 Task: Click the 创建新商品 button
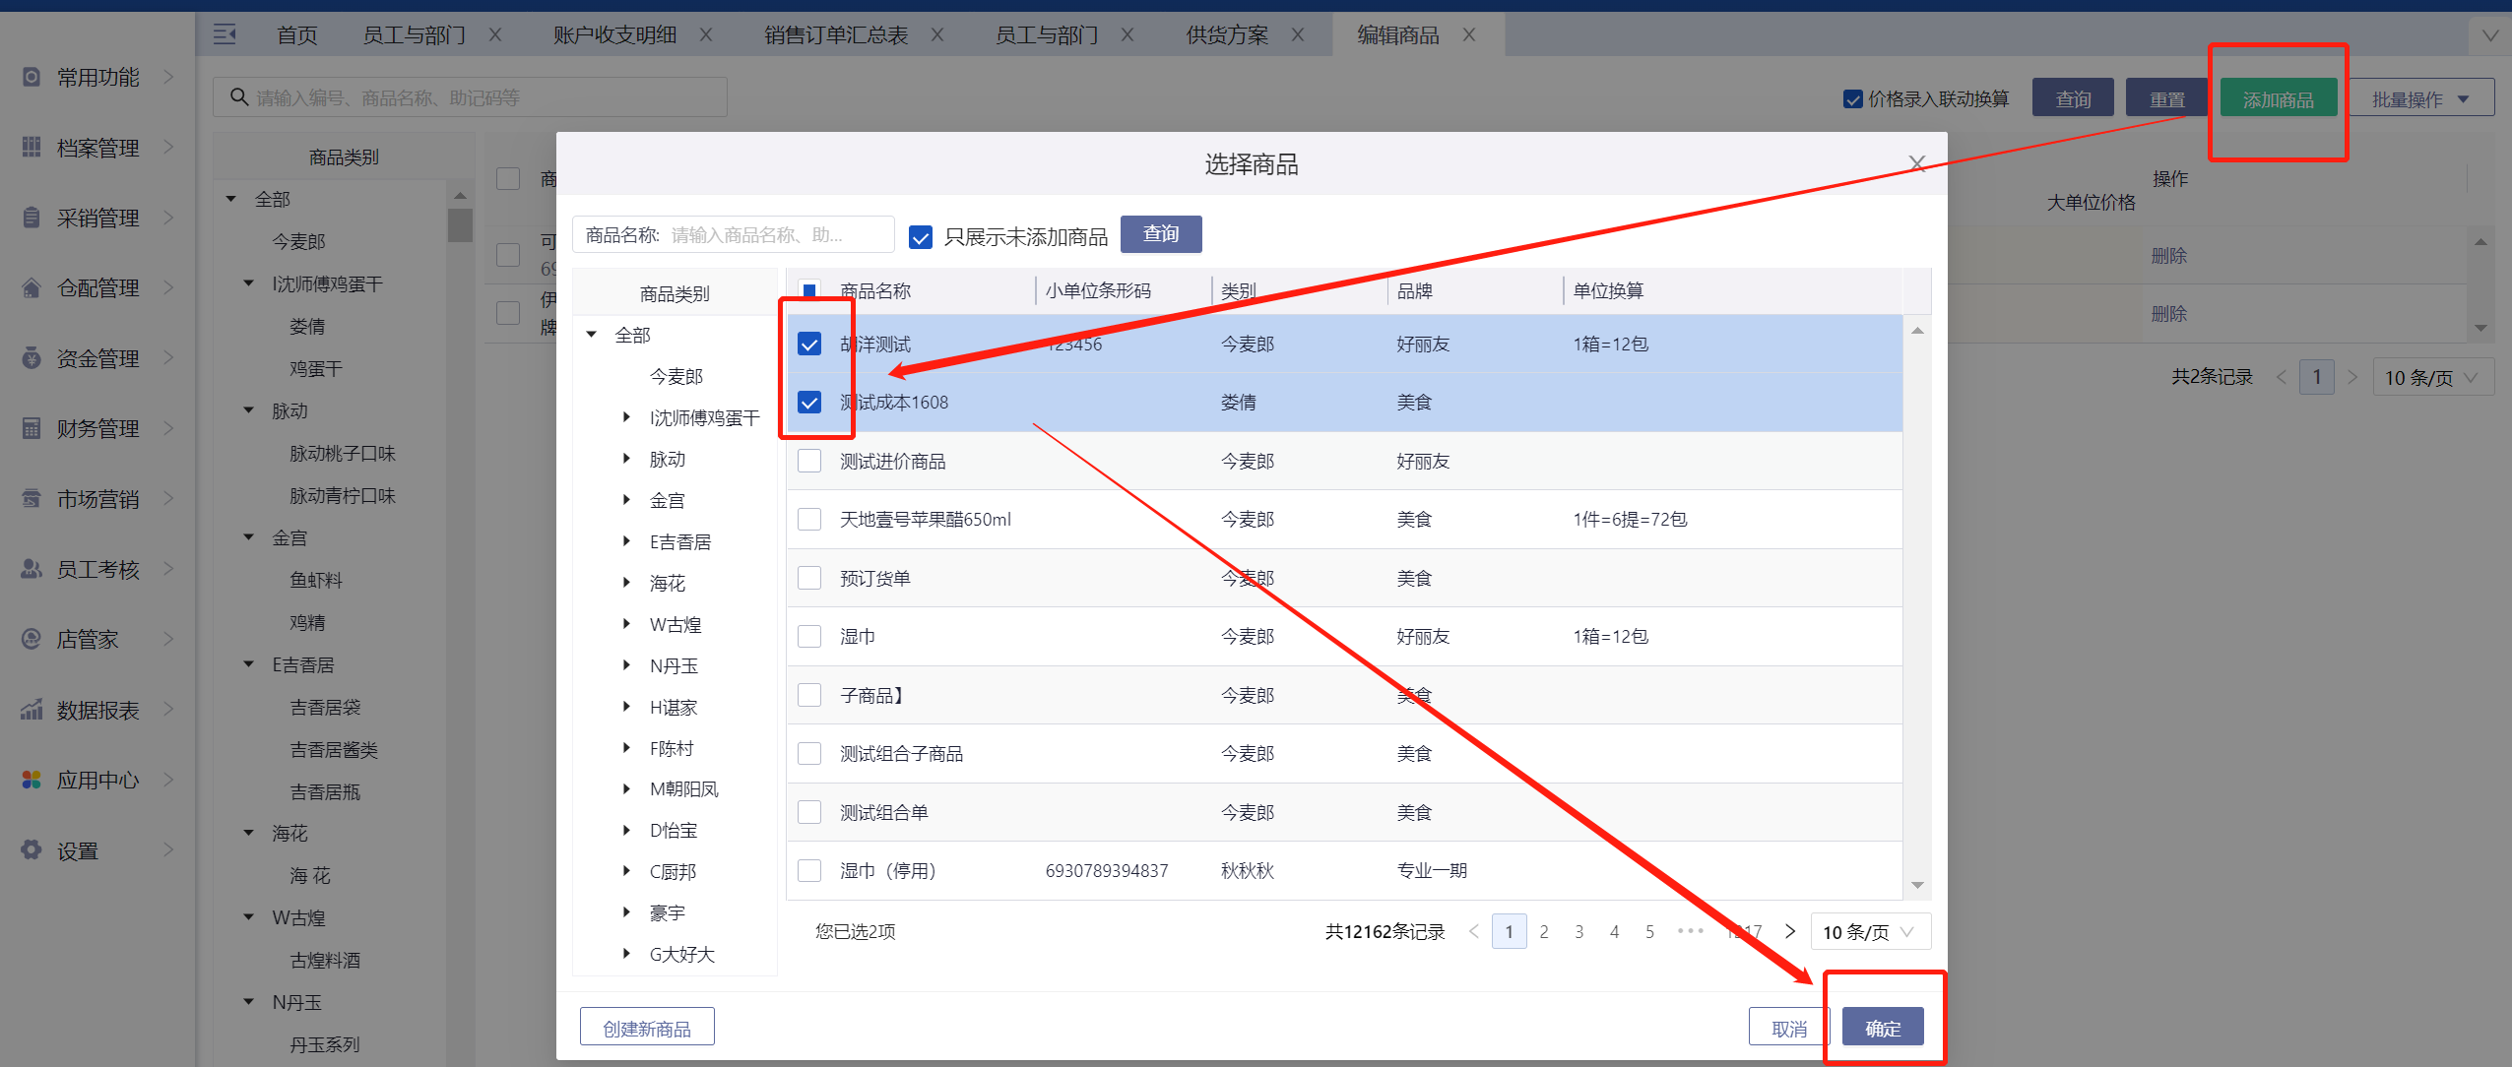click(646, 1028)
